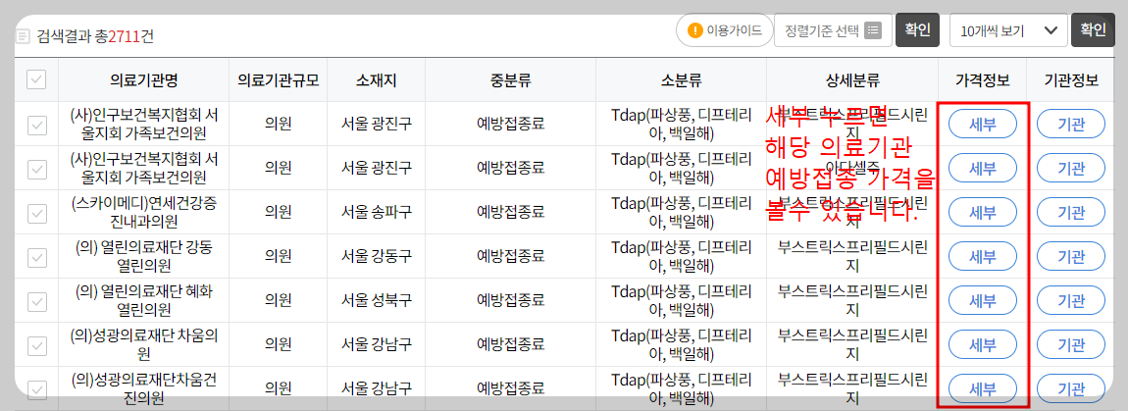
Task: Click the 소재지 column header
Action: pos(376,79)
